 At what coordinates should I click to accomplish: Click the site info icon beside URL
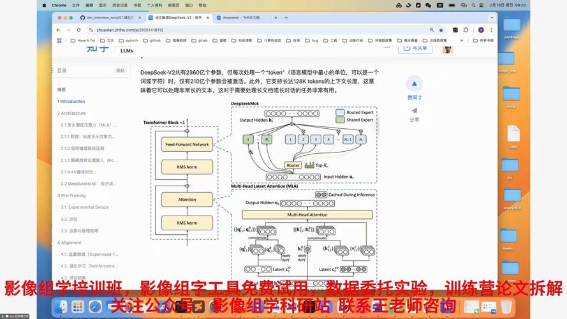tap(91, 30)
